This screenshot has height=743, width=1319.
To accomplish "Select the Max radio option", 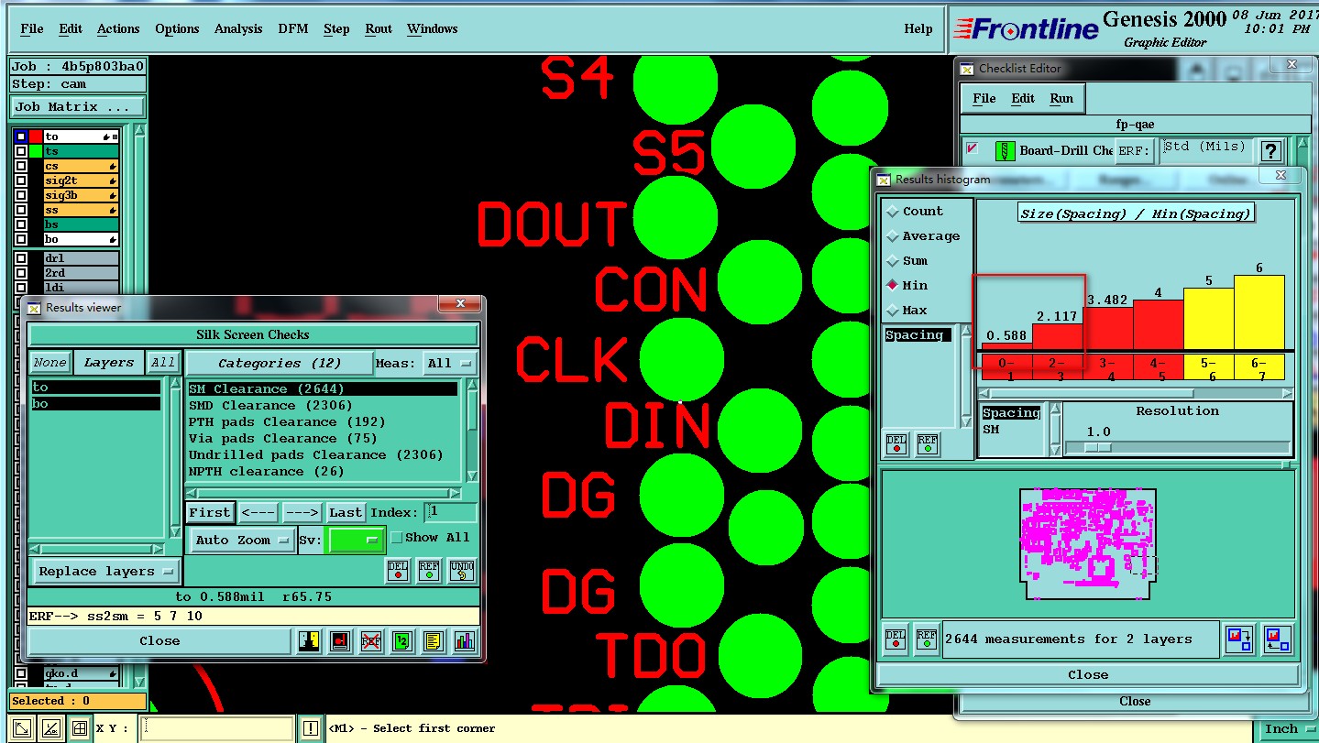I will point(893,311).
